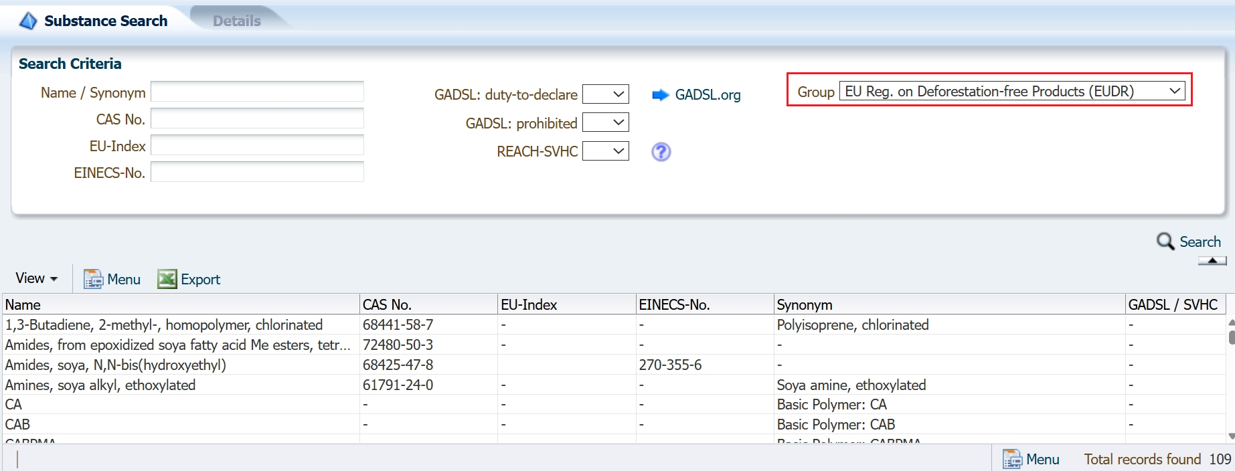
Task: Focus the Name / Synonym input field
Action: [257, 92]
